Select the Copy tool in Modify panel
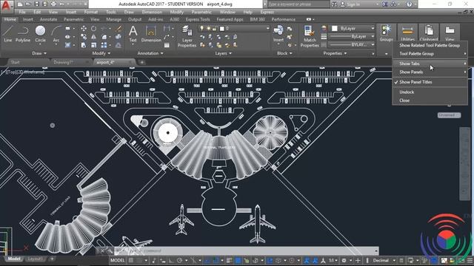 [84, 37]
